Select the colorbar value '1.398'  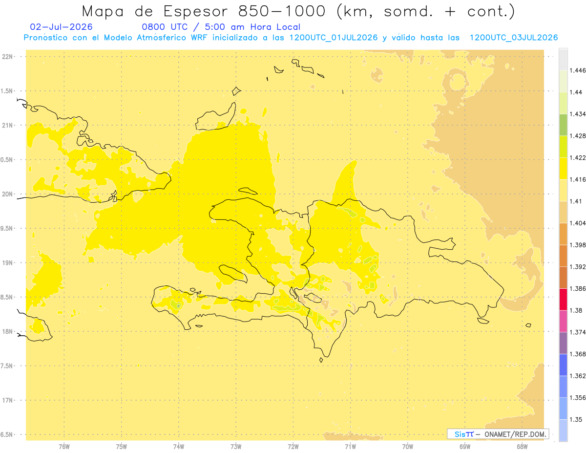[578, 245]
